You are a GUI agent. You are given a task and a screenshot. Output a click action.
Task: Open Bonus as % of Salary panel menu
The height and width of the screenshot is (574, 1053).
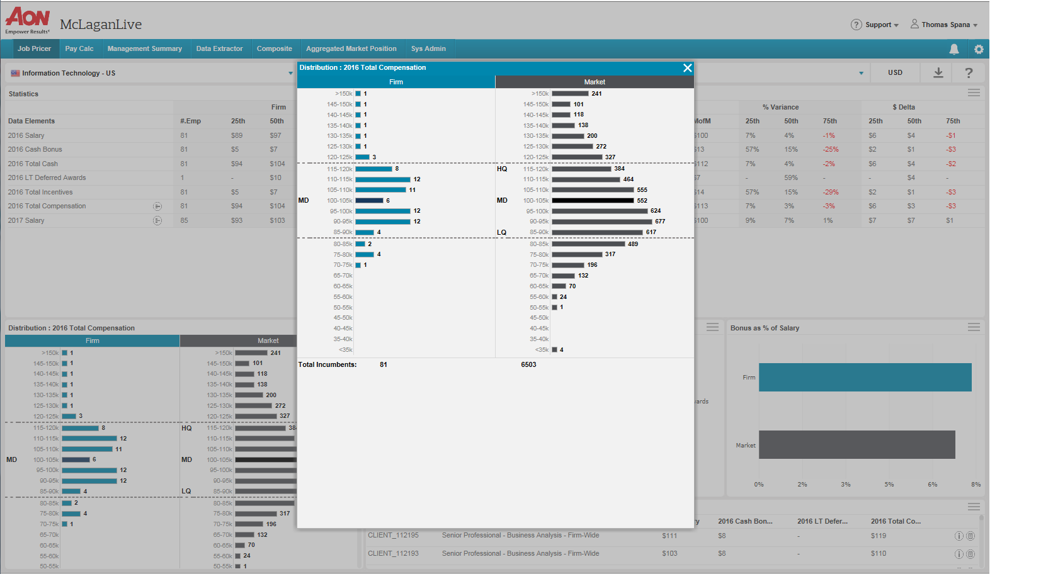click(974, 327)
